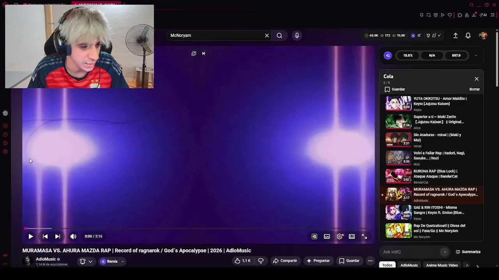
Task: Show more filter chips with arrow
Action: pos(478,266)
